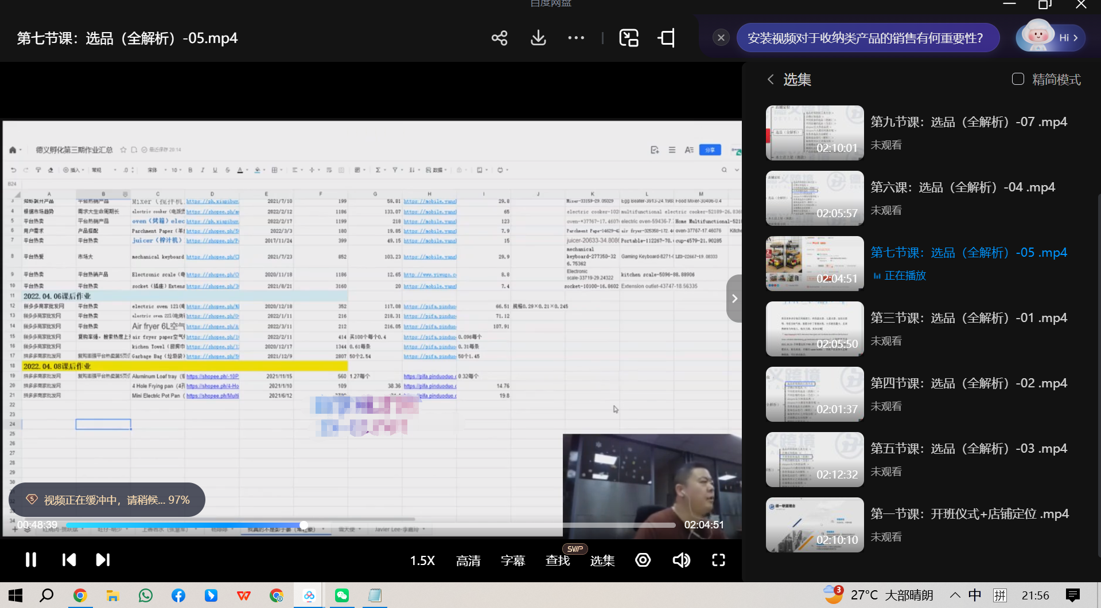Toggle the circular record icon in player bar
Screen dimensions: 1101x608
(643, 560)
